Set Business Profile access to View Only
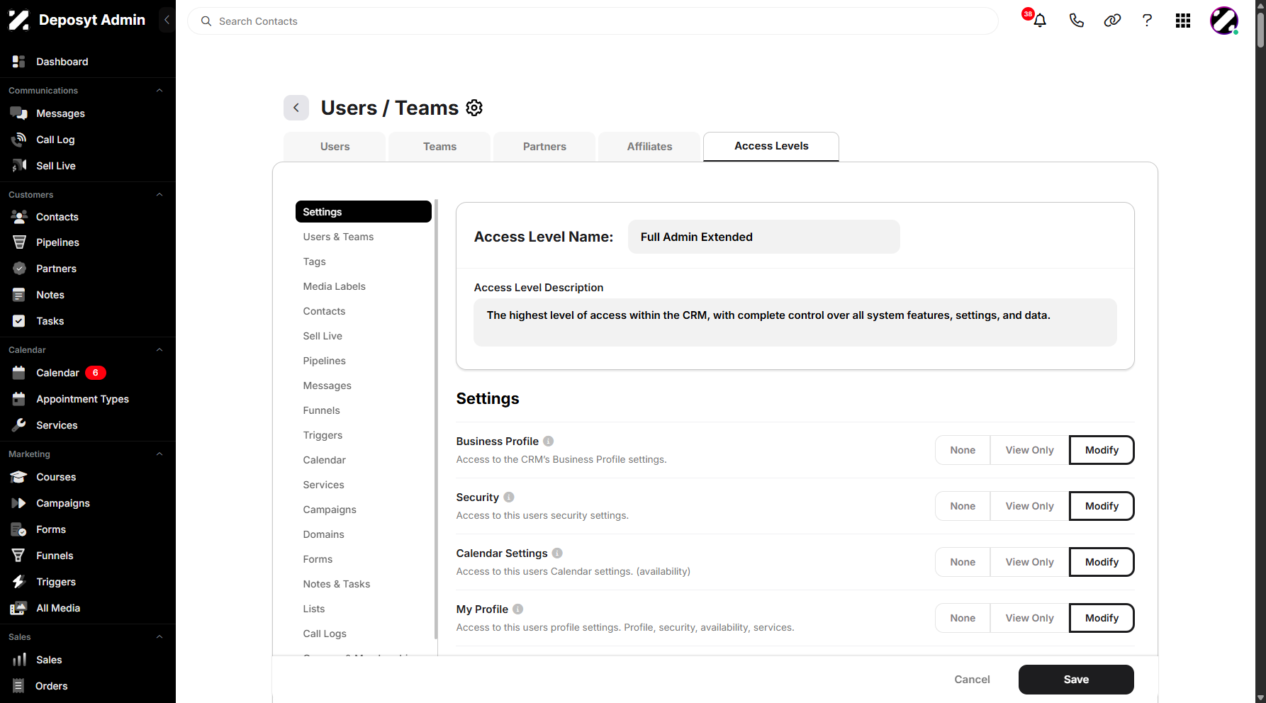1266x703 pixels. pos(1029,450)
